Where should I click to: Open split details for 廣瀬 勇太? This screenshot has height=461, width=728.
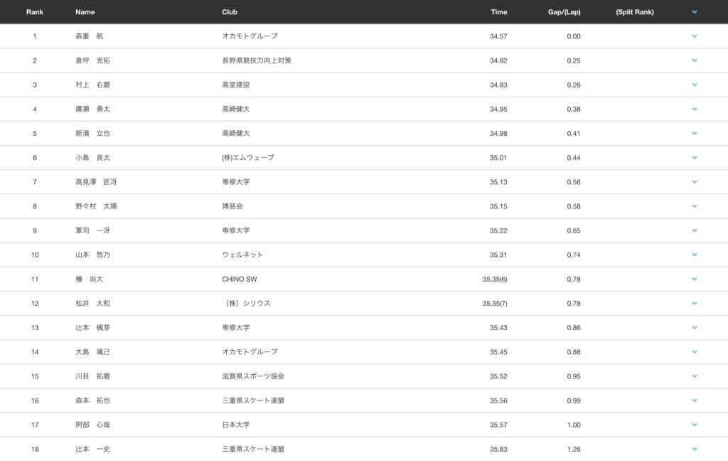[x=694, y=109]
